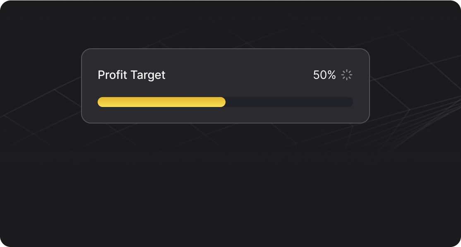The width and height of the screenshot is (461, 247).
Task: Click the number 50 in the percentage readout
Action: point(319,75)
